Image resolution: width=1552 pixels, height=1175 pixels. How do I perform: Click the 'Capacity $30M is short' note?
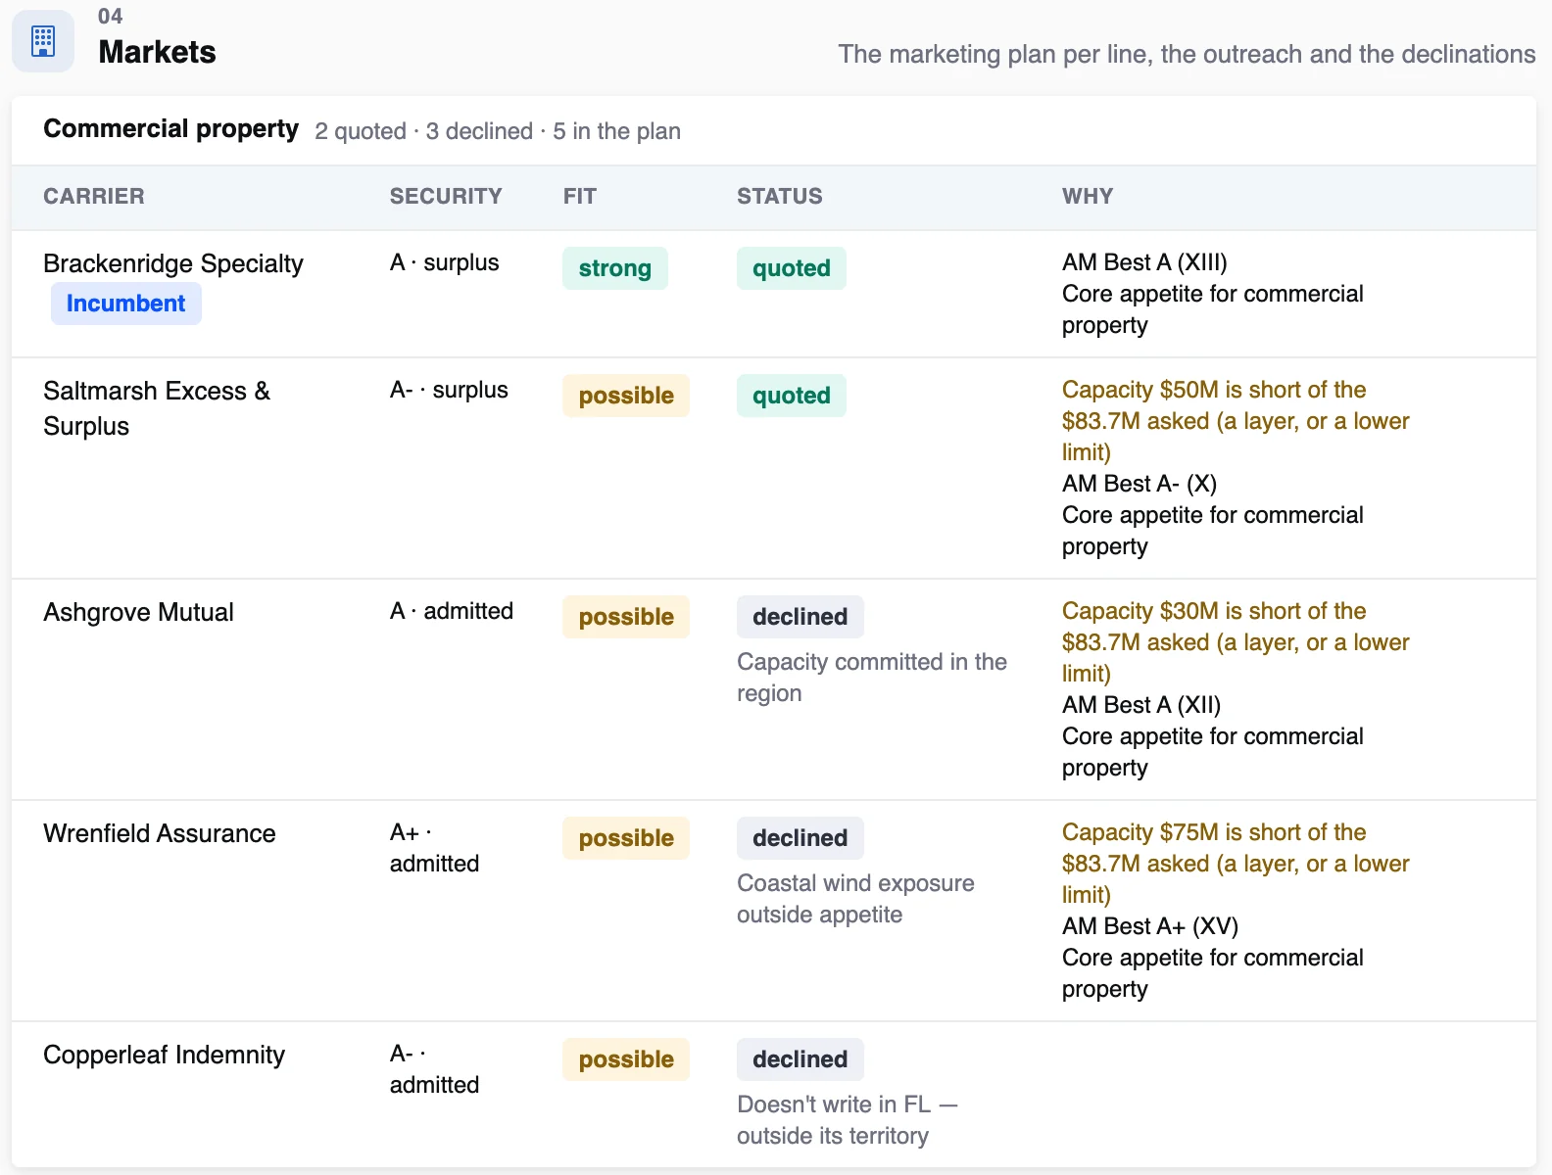tap(1236, 642)
